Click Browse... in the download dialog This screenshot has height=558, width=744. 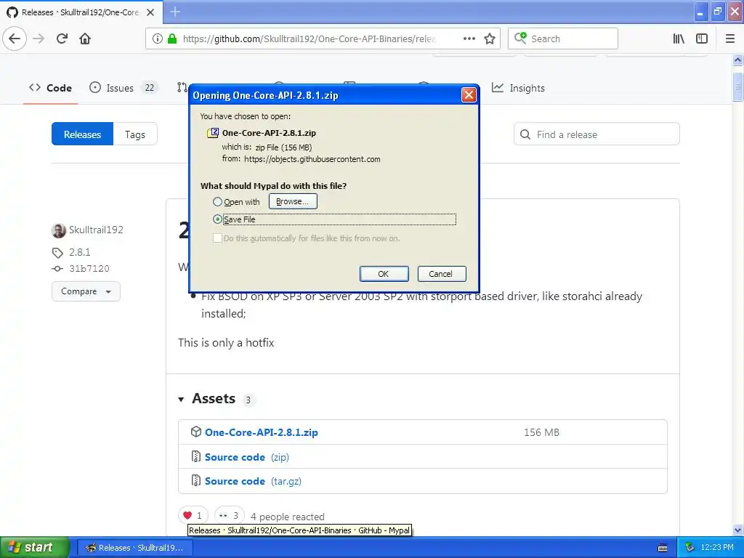293,201
